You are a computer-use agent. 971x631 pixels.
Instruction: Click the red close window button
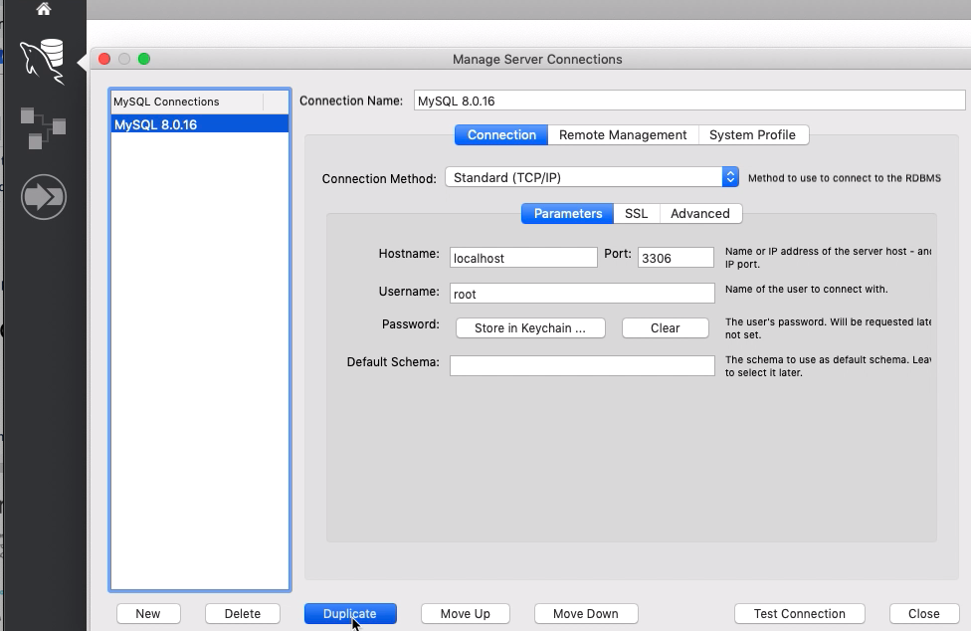tap(104, 59)
